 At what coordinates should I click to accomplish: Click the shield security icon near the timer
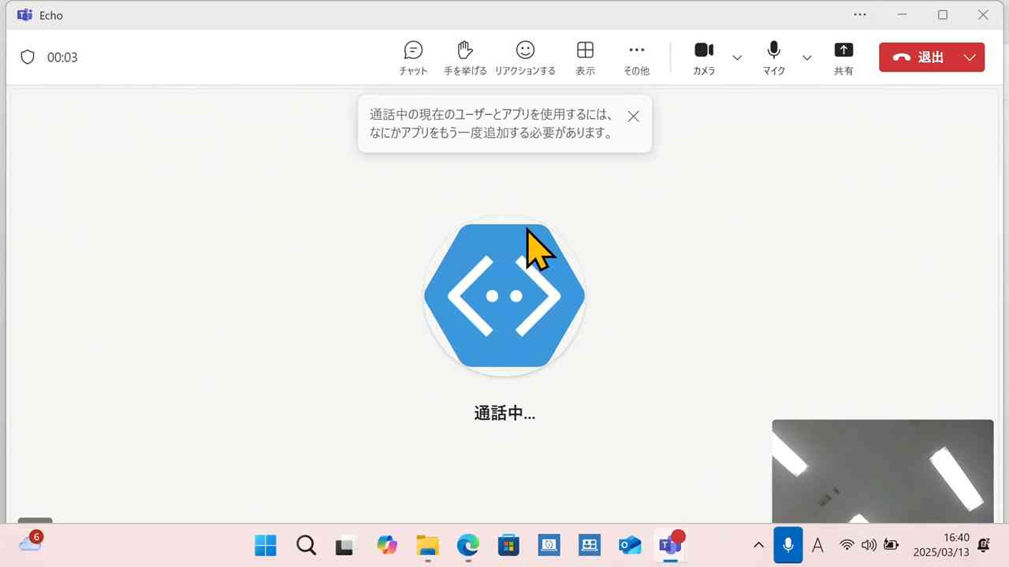pyautogui.click(x=28, y=57)
